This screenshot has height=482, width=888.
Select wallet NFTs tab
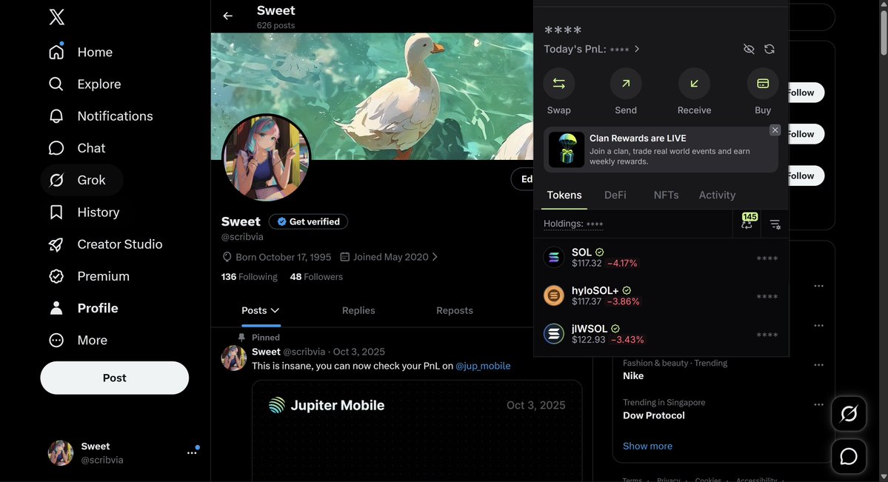coord(666,195)
